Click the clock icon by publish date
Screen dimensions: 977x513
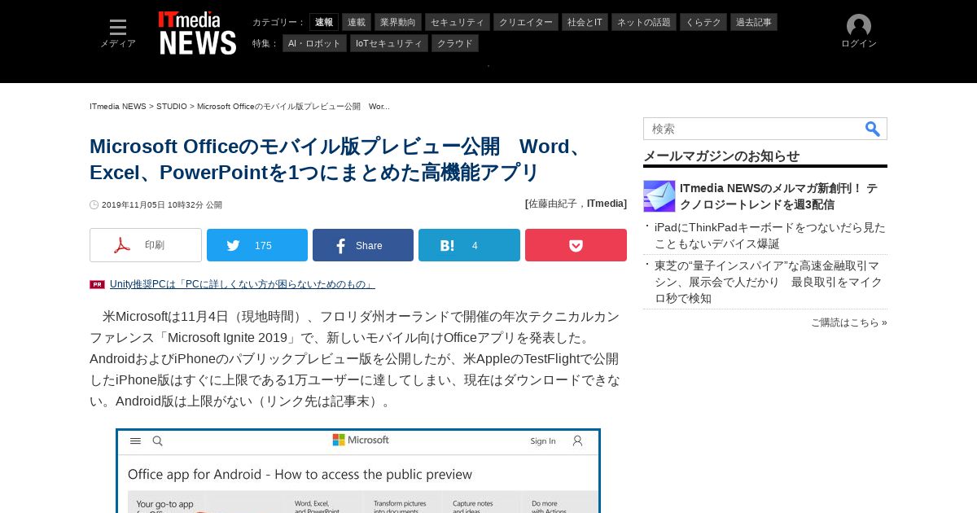[x=94, y=205]
